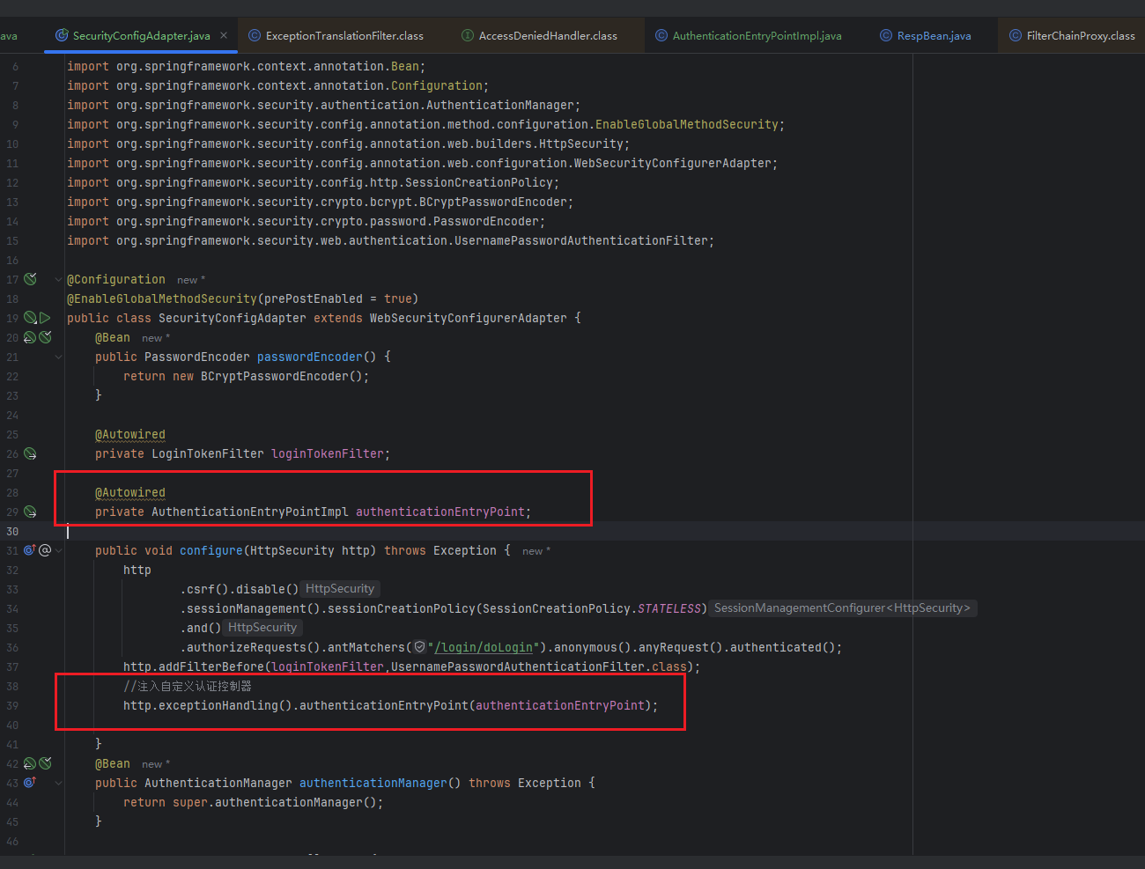This screenshot has width=1145, height=869.
Task: Click the exceptionHandling() call on line 39
Action: point(225,705)
